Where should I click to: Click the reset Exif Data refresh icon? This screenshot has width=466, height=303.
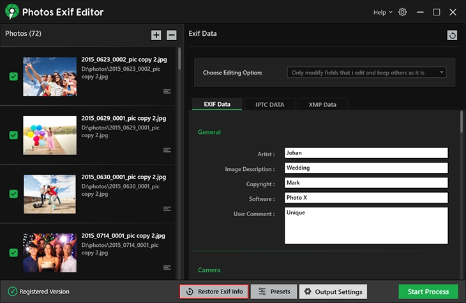click(x=452, y=36)
